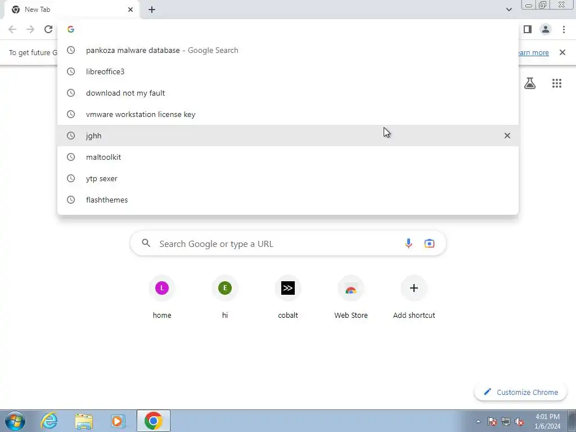Image resolution: width=576 pixels, height=432 pixels.
Task: Open volume tray icon
Action: coord(519,421)
